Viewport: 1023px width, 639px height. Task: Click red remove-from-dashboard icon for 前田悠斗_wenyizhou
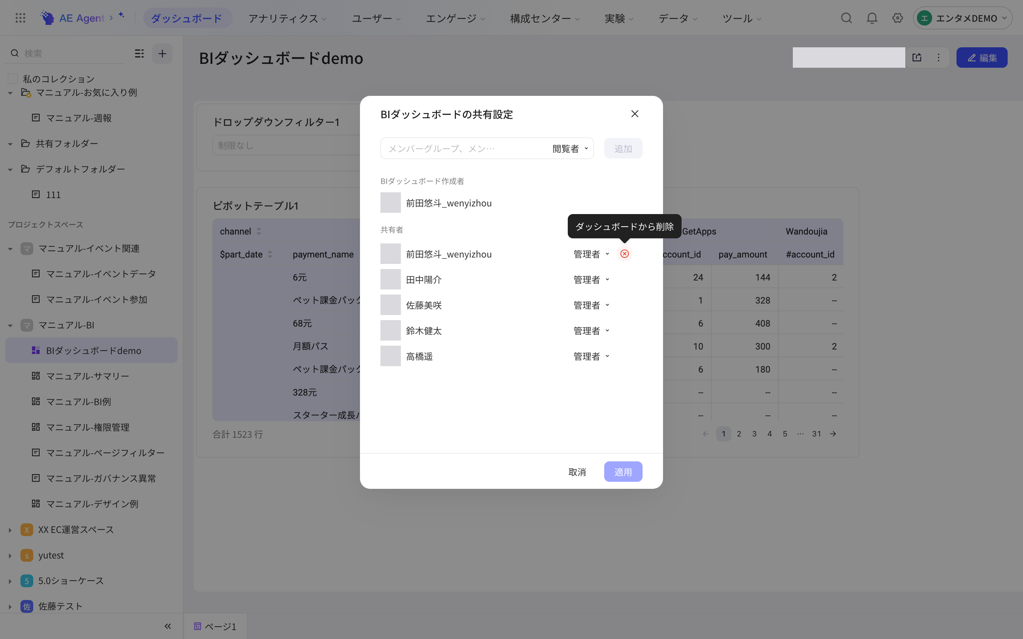click(x=624, y=254)
